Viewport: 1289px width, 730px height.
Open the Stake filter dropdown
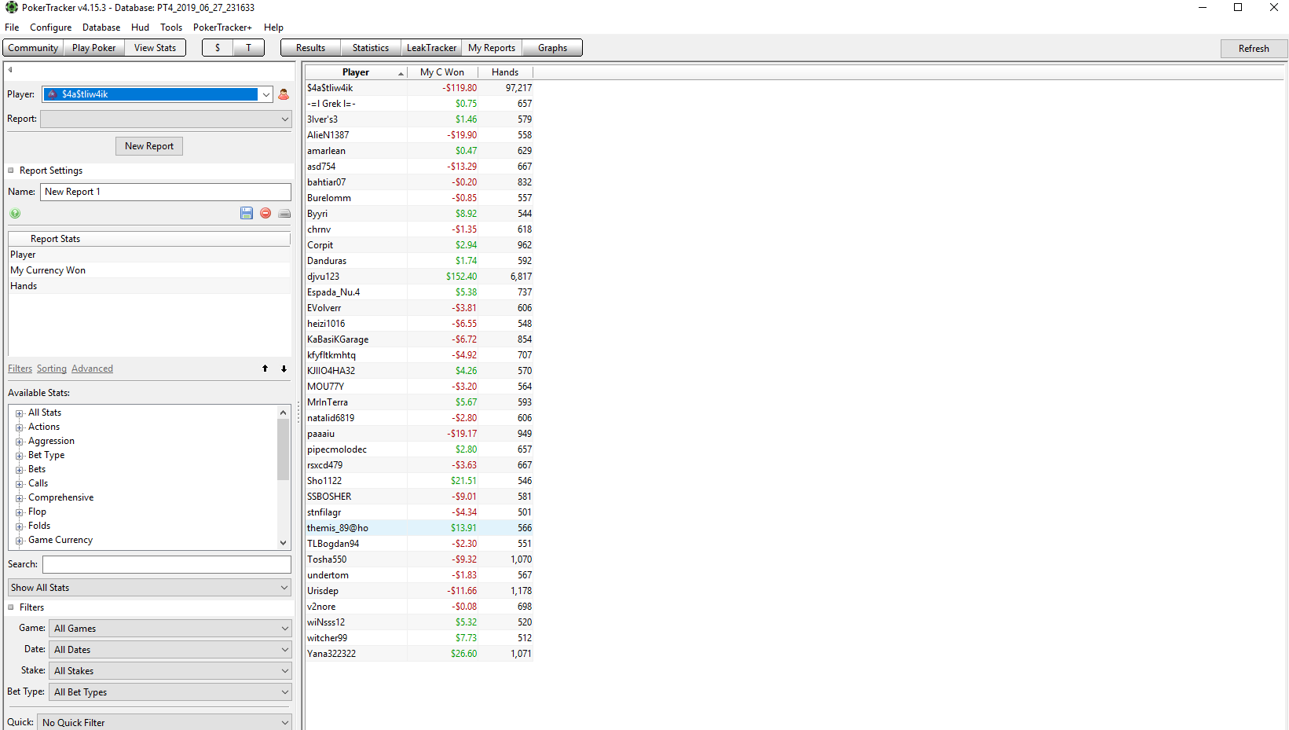170,671
